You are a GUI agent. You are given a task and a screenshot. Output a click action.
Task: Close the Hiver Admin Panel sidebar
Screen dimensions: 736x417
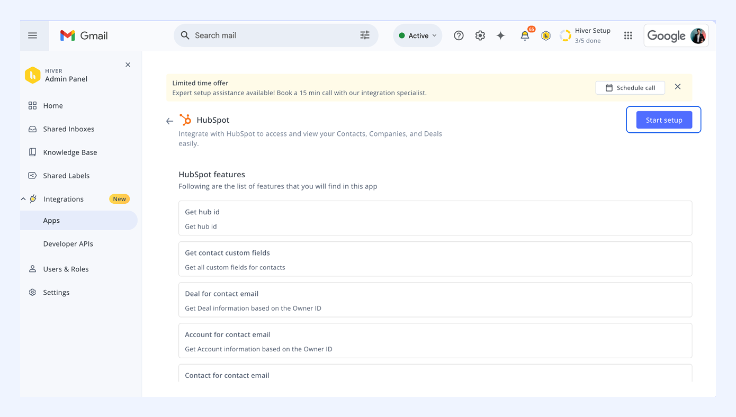click(128, 65)
